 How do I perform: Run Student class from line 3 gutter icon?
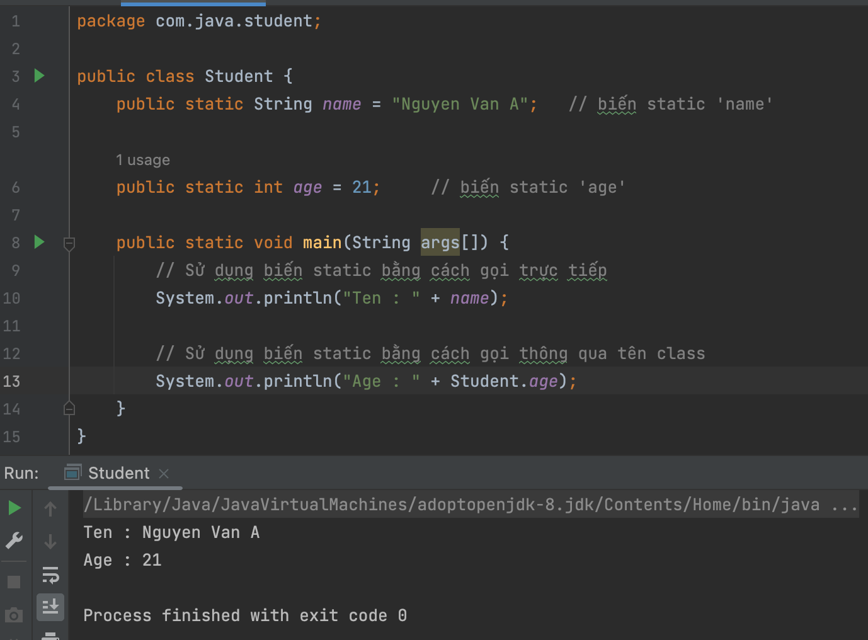click(x=39, y=76)
